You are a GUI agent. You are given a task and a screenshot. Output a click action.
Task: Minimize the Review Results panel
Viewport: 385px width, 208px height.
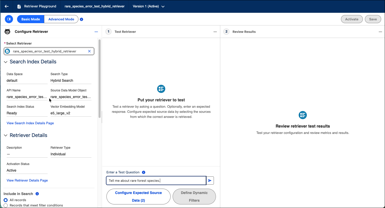(x=380, y=32)
